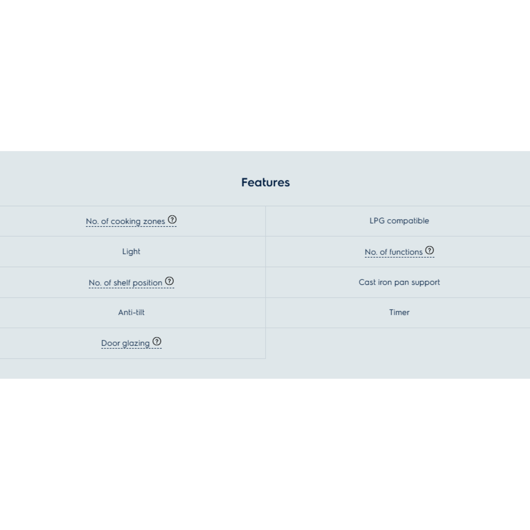The height and width of the screenshot is (530, 530).
Task: Click the empty cell below Timer
Action: point(398,343)
